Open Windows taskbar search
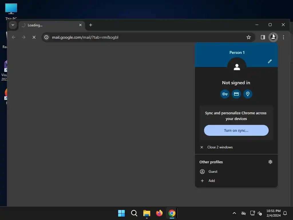293x220 pixels. (x=134, y=213)
